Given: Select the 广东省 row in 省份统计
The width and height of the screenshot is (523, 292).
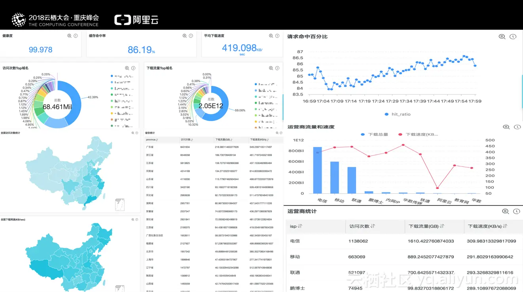Looking at the screenshot, I should (214, 147).
